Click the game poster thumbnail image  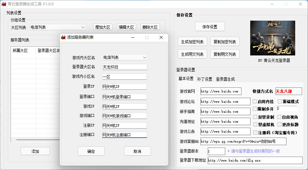click(272, 38)
